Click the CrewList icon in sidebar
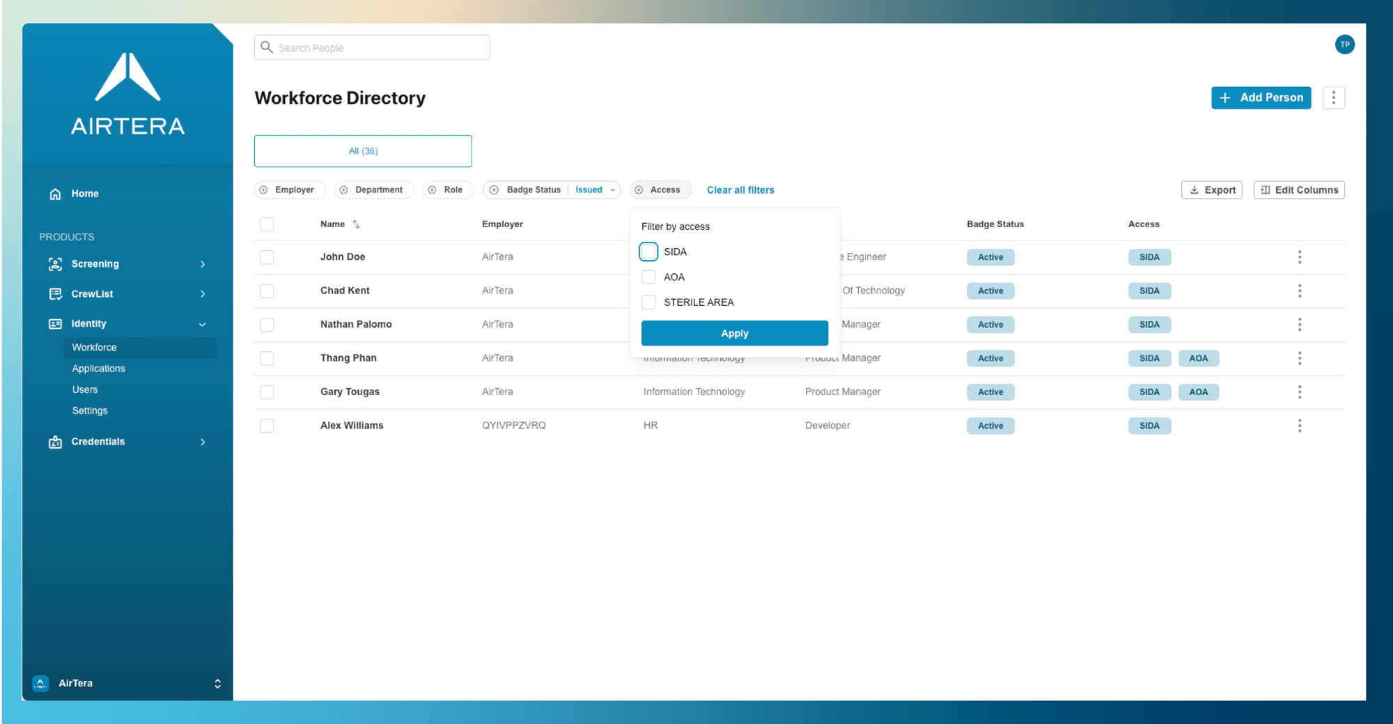 55,294
